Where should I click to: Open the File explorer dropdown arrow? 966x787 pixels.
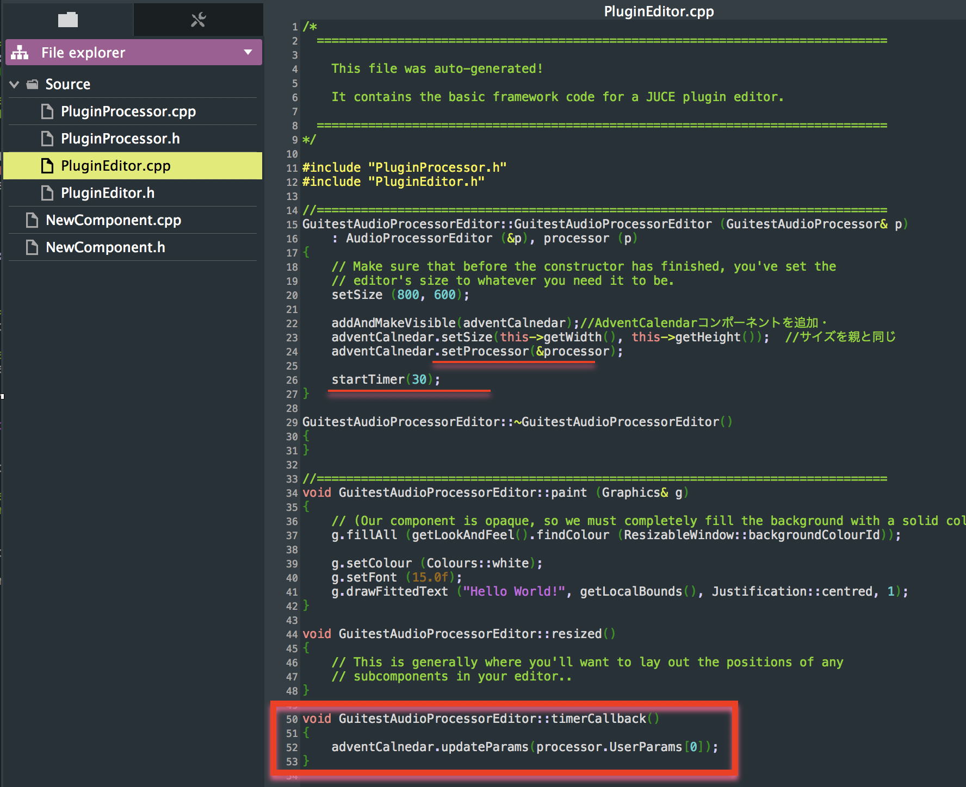coord(248,53)
